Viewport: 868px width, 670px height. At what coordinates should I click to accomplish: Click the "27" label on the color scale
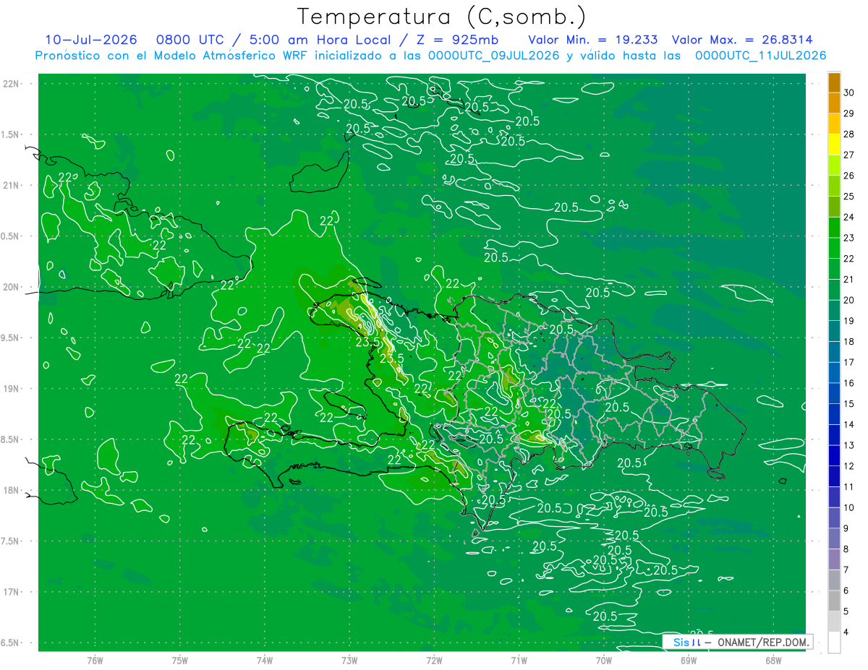pyautogui.click(x=848, y=155)
